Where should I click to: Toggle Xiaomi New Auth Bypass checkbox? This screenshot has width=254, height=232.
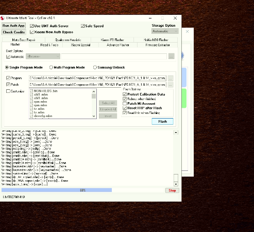(31, 32)
